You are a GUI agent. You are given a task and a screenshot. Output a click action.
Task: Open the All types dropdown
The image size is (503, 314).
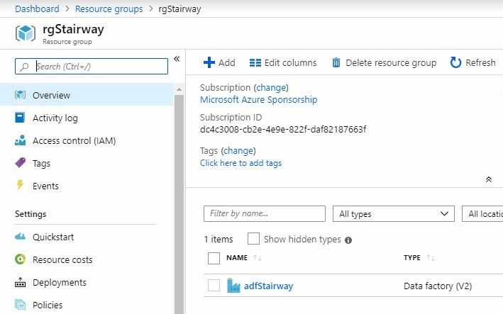(x=394, y=214)
